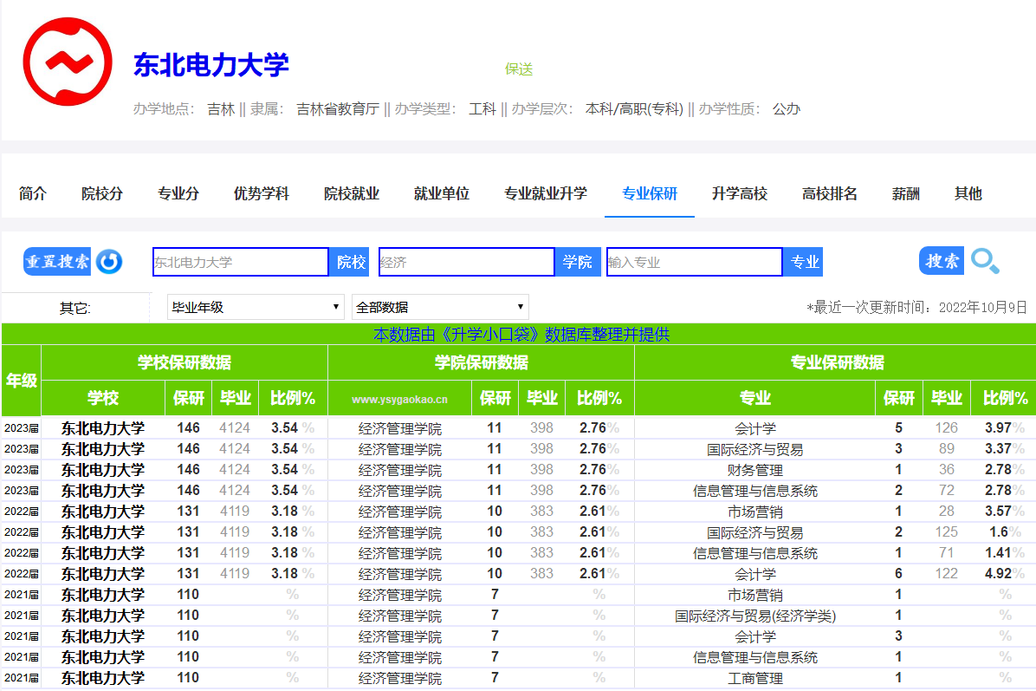Click the red university logo icon
1036x691 pixels.
[68, 62]
